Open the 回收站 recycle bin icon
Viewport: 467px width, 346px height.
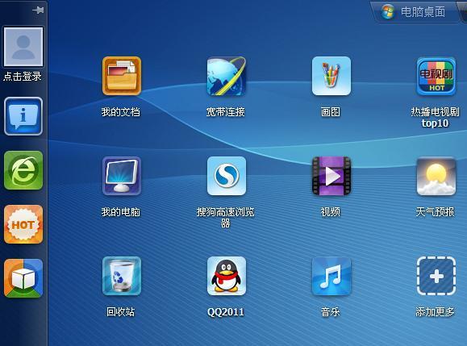[122, 276]
